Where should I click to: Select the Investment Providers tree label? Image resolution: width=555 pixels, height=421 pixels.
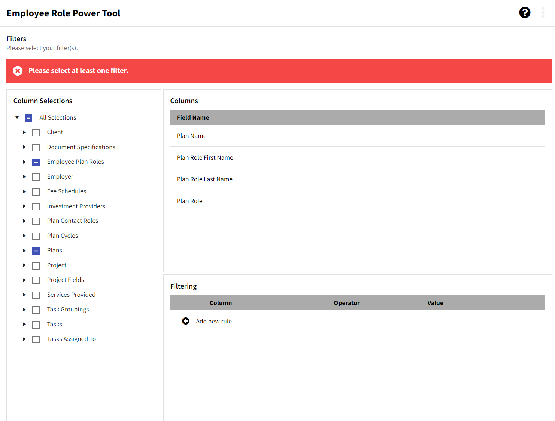pyautogui.click(x=76, y=206)
